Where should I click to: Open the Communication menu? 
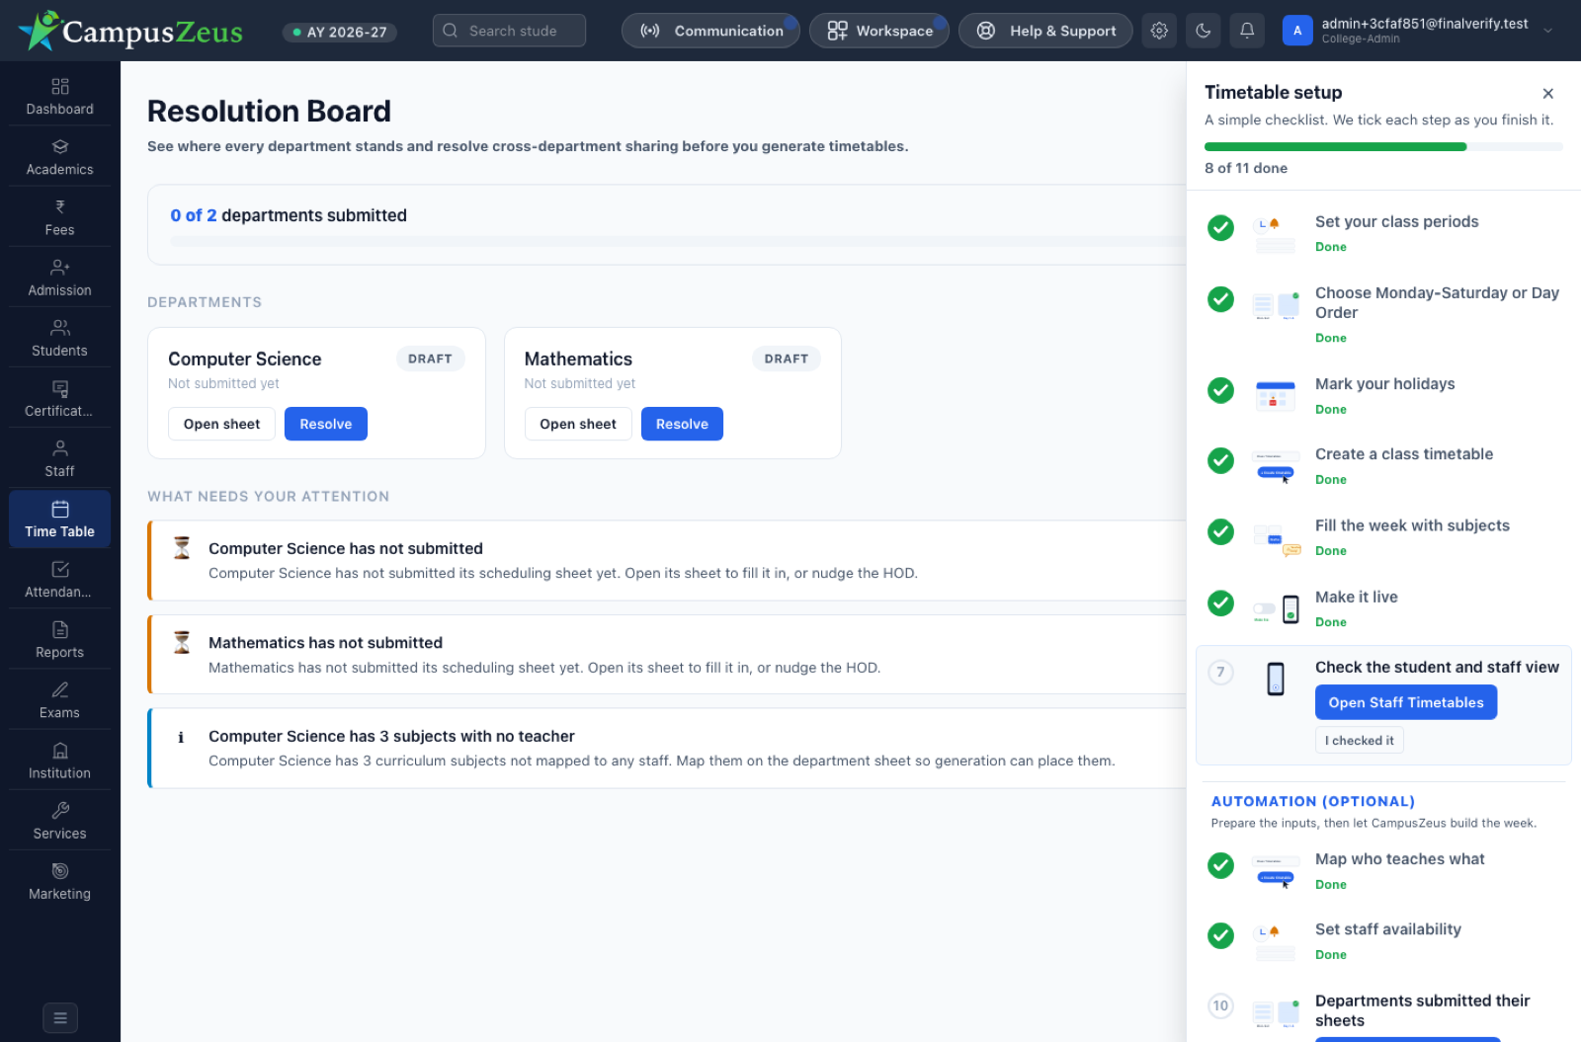tap(710, 31)
